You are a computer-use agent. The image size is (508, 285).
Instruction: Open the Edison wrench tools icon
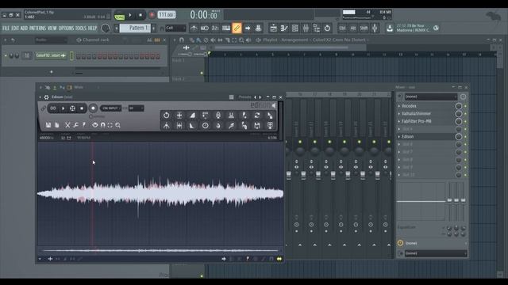pyautogui.click(x=75, y=125)
